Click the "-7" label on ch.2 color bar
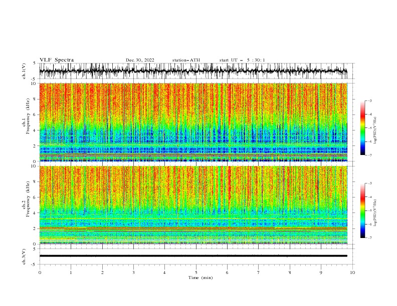397x306 pixels. (369, 237)
